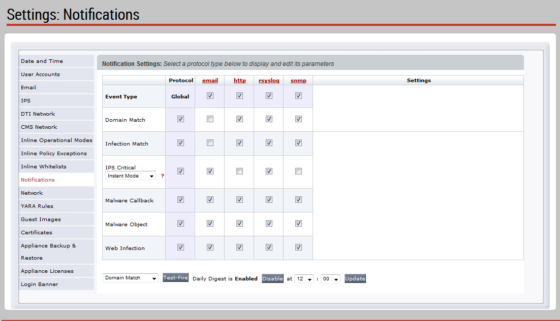The image size is (560, 321).
Task: Click the Update button
Action: [x=355, y=278]
